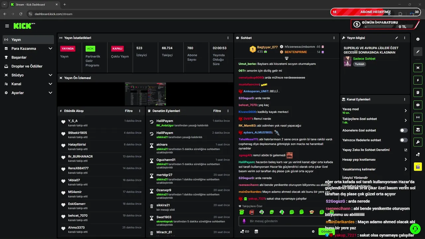Click the Sadece Sohbet category thumbnail image
The image size is (425, 239).
(x=347, y=61)
